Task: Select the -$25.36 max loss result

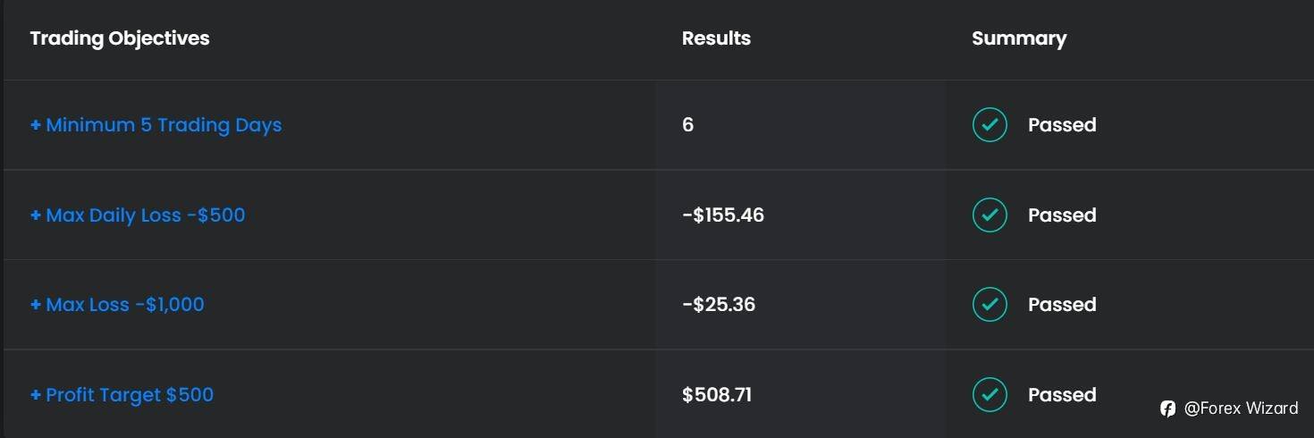Action: (x=719, y=305)
